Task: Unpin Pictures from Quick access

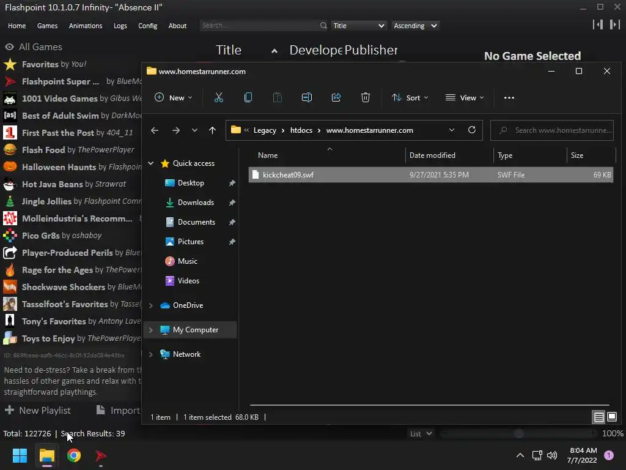Action: pyautogui.click(x=232, y=242)
